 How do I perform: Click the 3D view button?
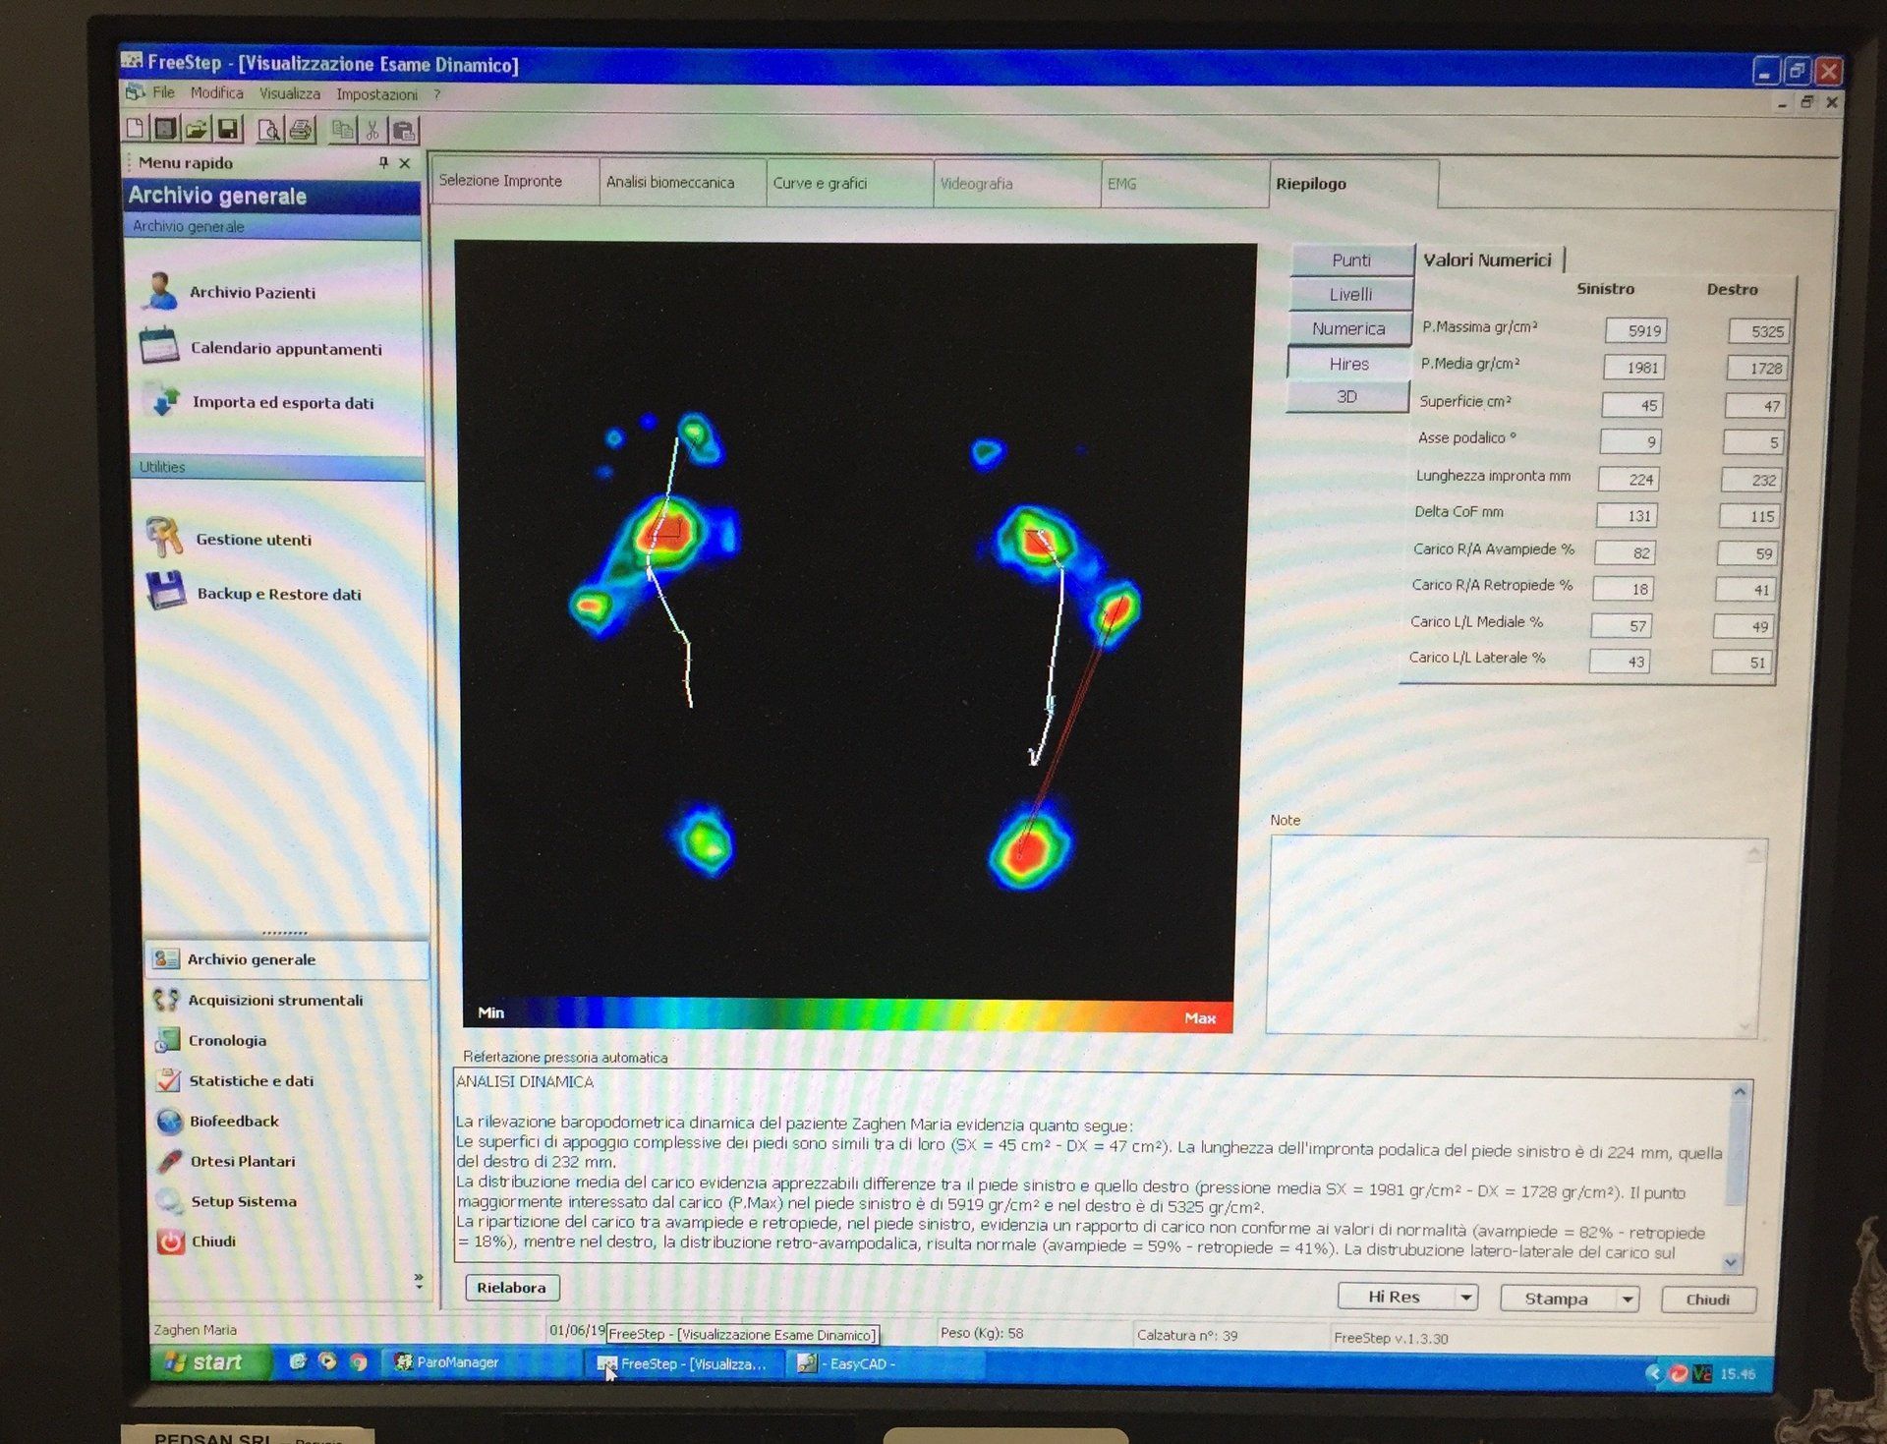point(1347,396)
